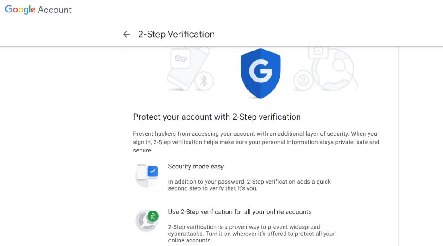Click the green padlock icon
Viewport: 443px width, 246px height.
[153, 216]
